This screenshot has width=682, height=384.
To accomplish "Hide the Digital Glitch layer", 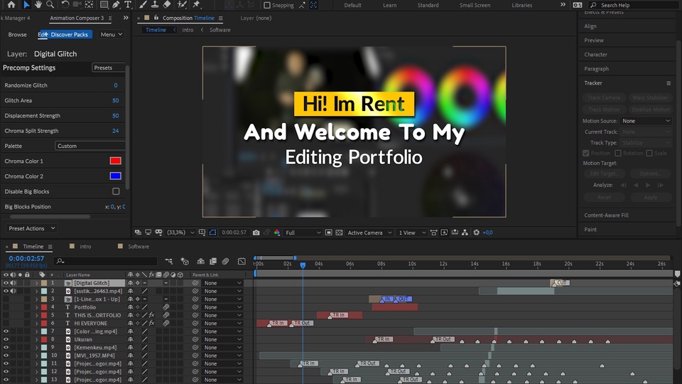I will [x=6, y=283].
